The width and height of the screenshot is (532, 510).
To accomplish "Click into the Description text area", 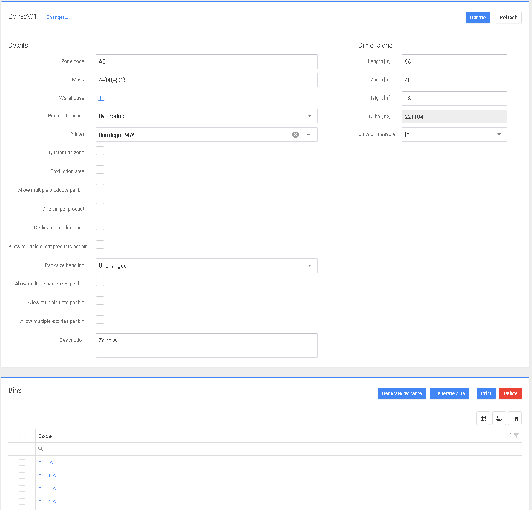I will (x=207, y=345).
